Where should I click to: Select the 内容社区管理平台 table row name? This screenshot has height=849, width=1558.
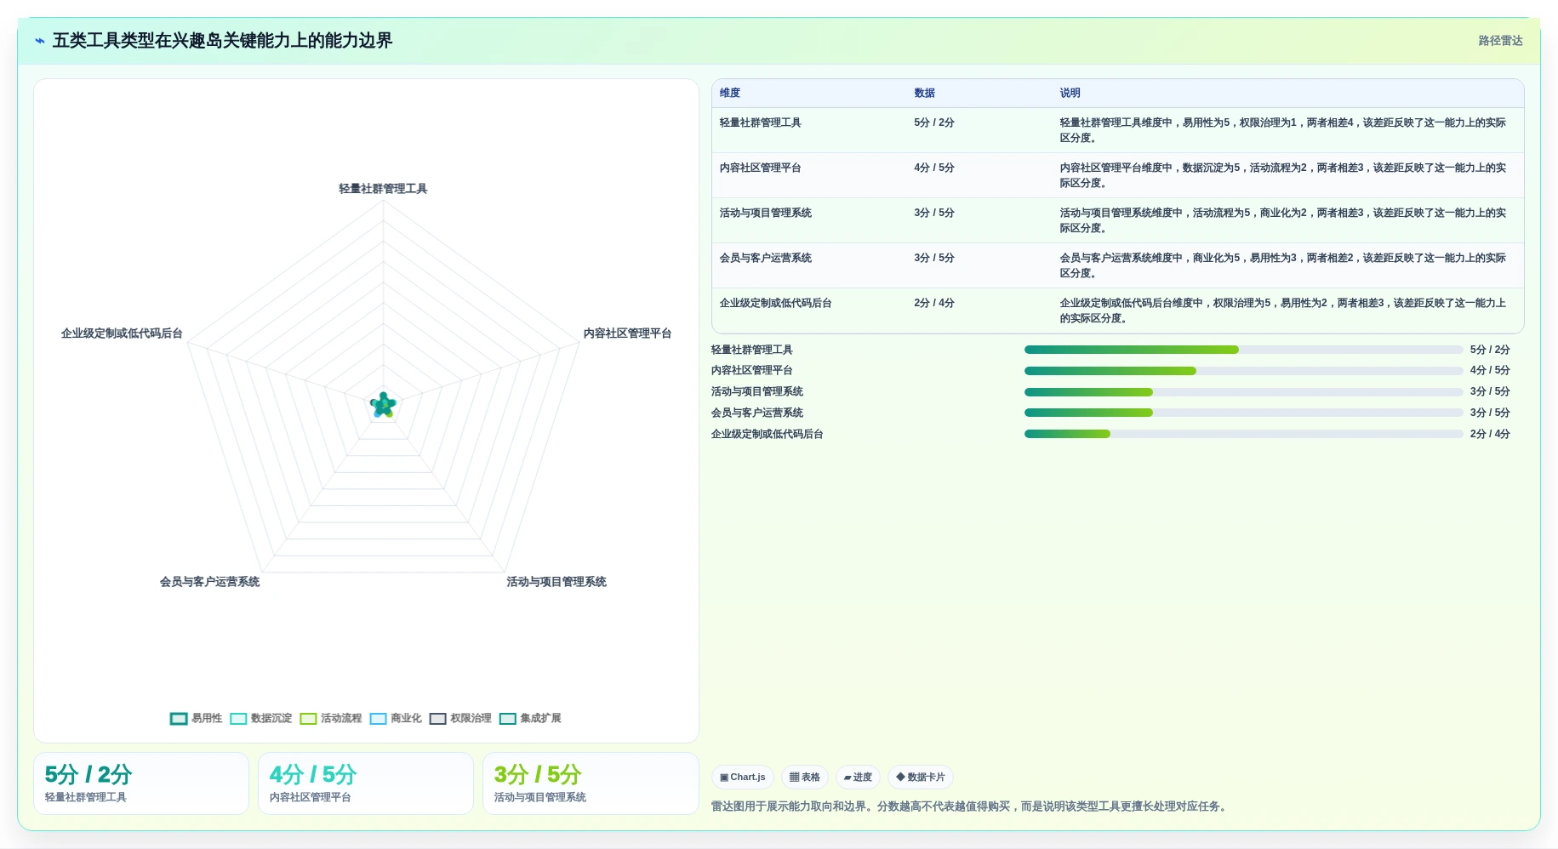(761, 168)
